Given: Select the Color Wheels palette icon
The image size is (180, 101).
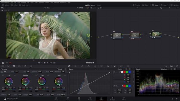Looking at the screenshot, I should pos(14,66).
